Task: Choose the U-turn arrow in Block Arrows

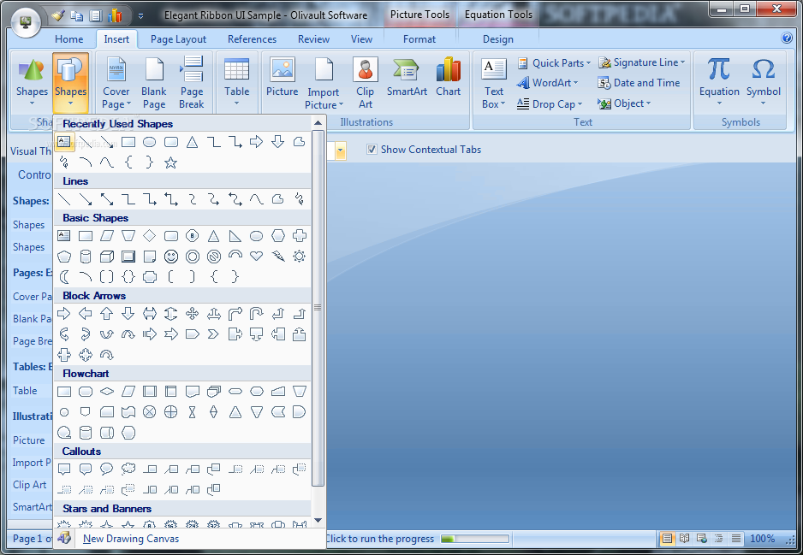Action: 257,313
